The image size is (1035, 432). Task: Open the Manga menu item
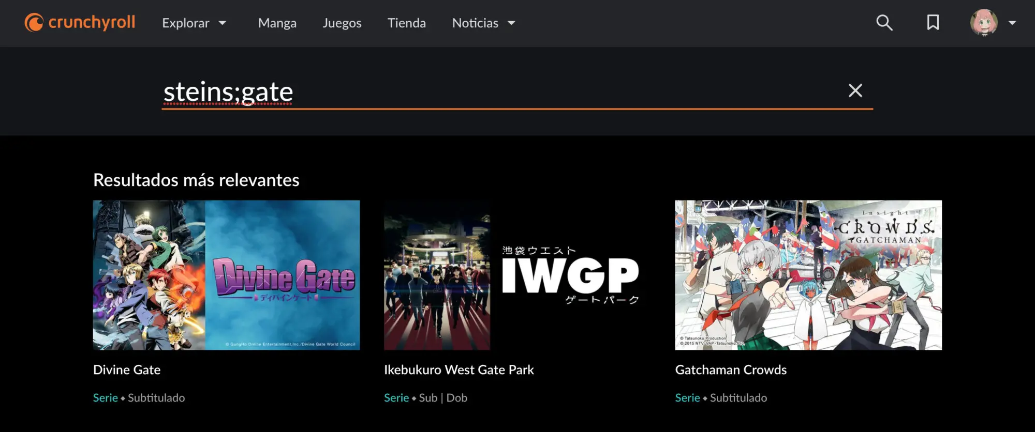pyautogui.click(x=277, y=23)
